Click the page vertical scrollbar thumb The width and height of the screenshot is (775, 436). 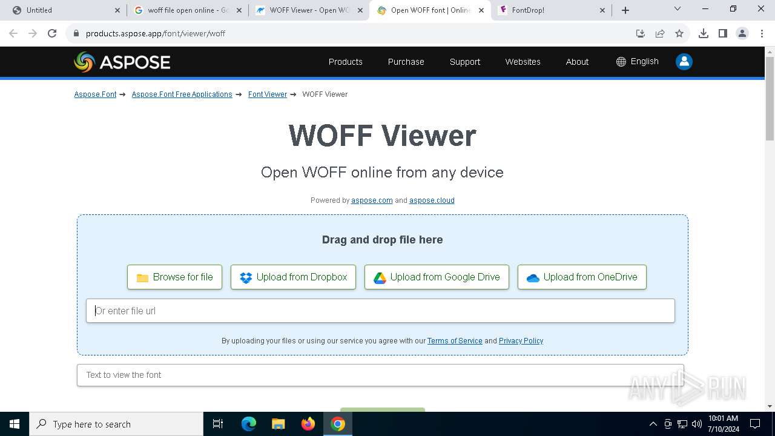(x=770, y=100)
